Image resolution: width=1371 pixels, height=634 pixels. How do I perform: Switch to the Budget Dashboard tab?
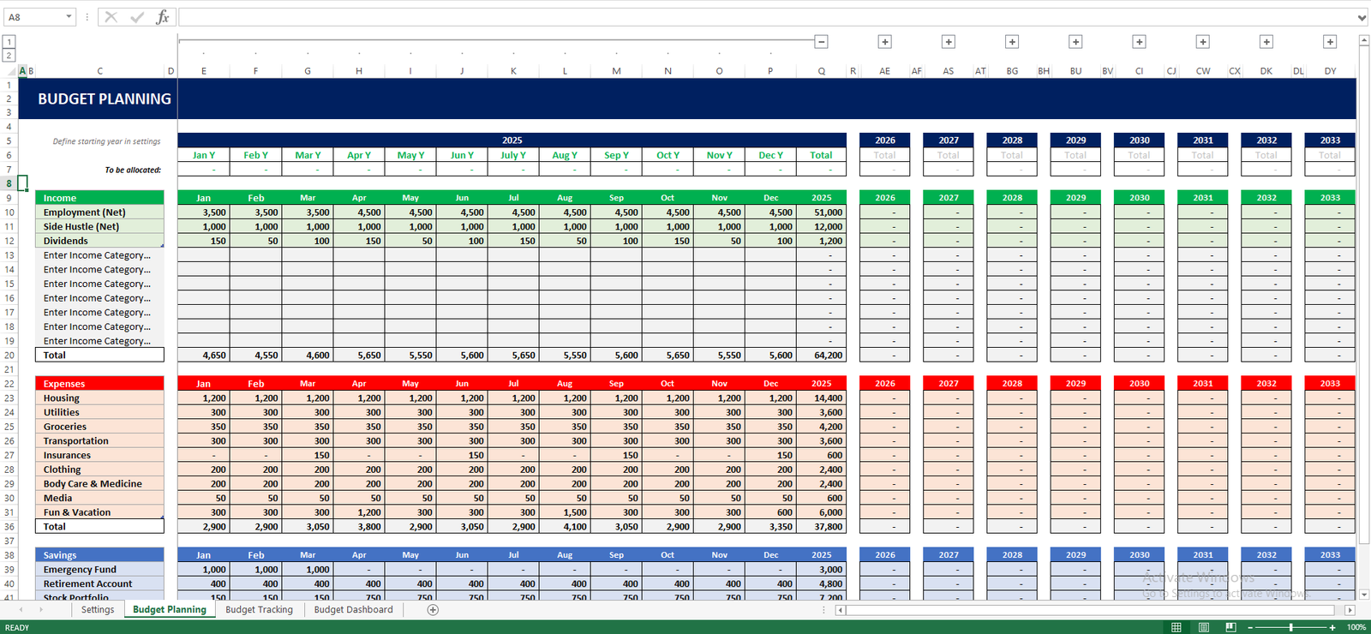(x=353, y=610)
